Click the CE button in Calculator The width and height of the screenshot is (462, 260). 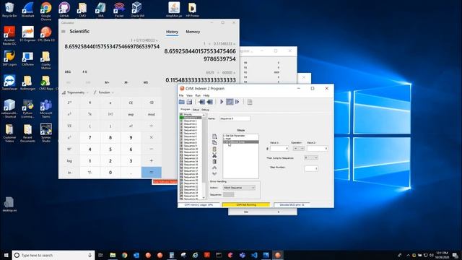pos(131,103)
